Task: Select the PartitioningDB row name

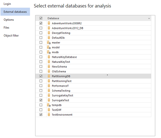Action: click(61, 76)
